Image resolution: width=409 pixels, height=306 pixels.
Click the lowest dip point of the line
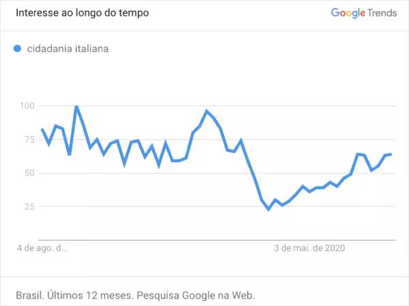(x=269, y=209)
